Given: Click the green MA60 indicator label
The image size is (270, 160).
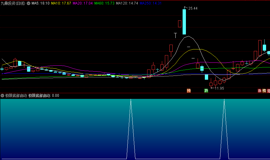Looking at the screenshot, I should click(104, 3).
